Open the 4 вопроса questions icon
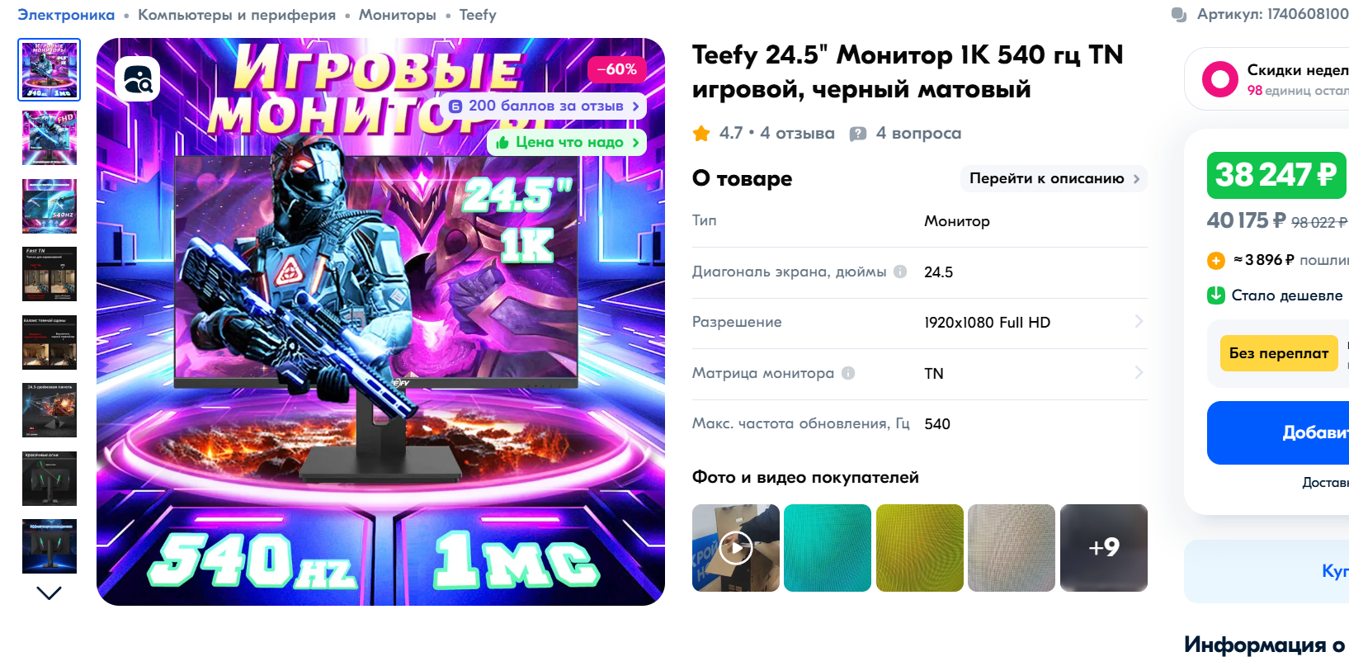 click(x=858, y=134)
